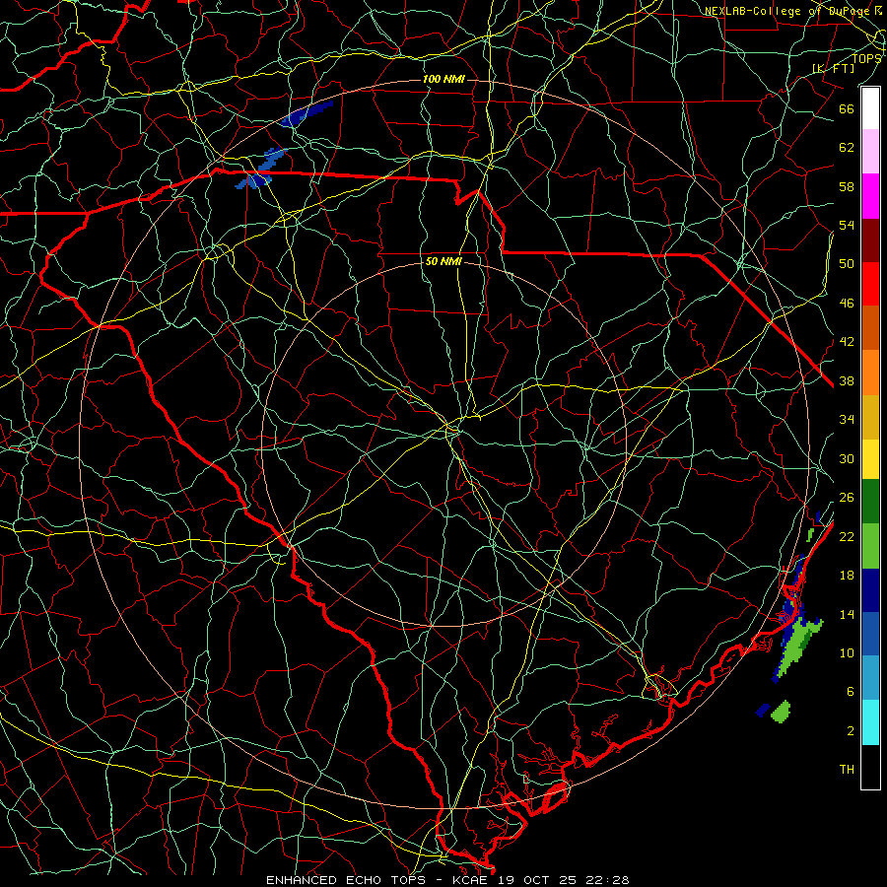Click the '22' legend value
The width and height of the screenshot is (887, 887).
click(847, 536)
